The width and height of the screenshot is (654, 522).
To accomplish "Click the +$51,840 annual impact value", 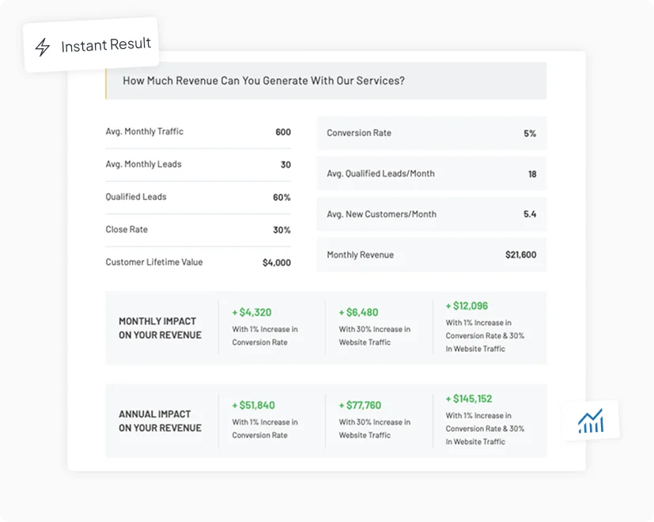I will point(255,404).
